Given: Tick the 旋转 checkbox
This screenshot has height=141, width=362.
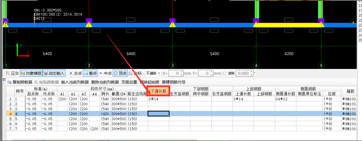Looking at the screenshot, I should (x=224, y=73).
